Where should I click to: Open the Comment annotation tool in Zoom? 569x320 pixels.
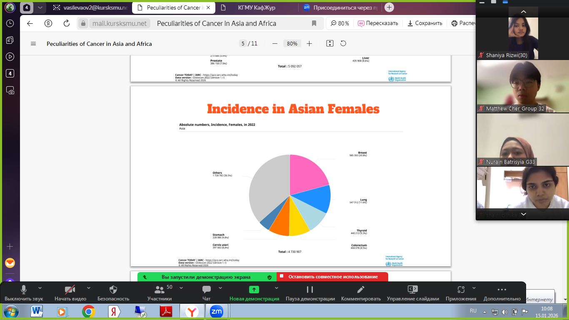tap(361, 293)
